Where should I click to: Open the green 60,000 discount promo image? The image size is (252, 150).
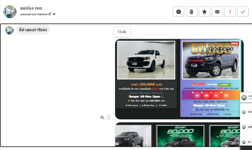[180, 136]
